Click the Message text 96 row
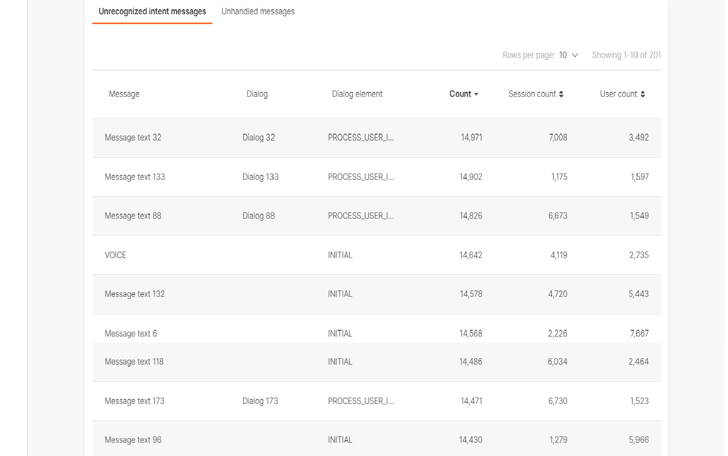 tap(133, 440)
